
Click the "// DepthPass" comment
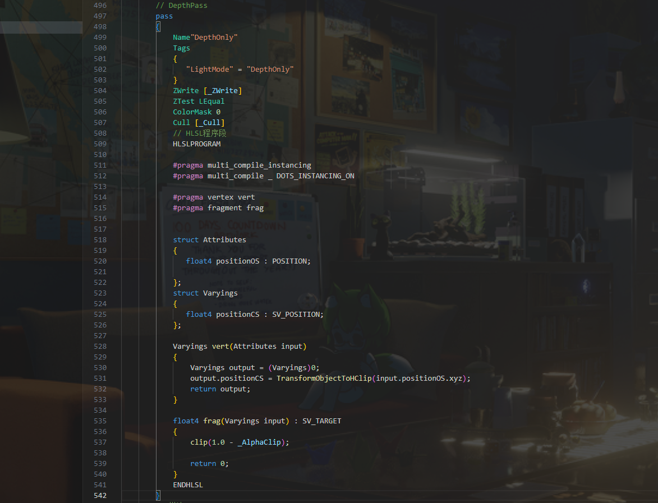[181, 6]
